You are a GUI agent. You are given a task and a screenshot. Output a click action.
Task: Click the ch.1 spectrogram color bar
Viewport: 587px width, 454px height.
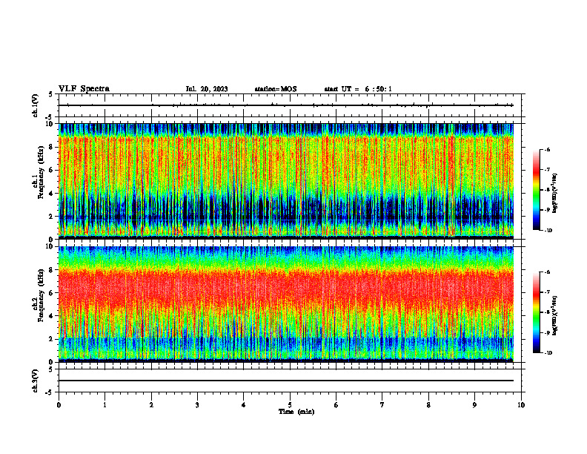click(536, 190)
